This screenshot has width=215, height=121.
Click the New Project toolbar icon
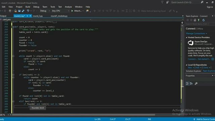tap(10, 11)
